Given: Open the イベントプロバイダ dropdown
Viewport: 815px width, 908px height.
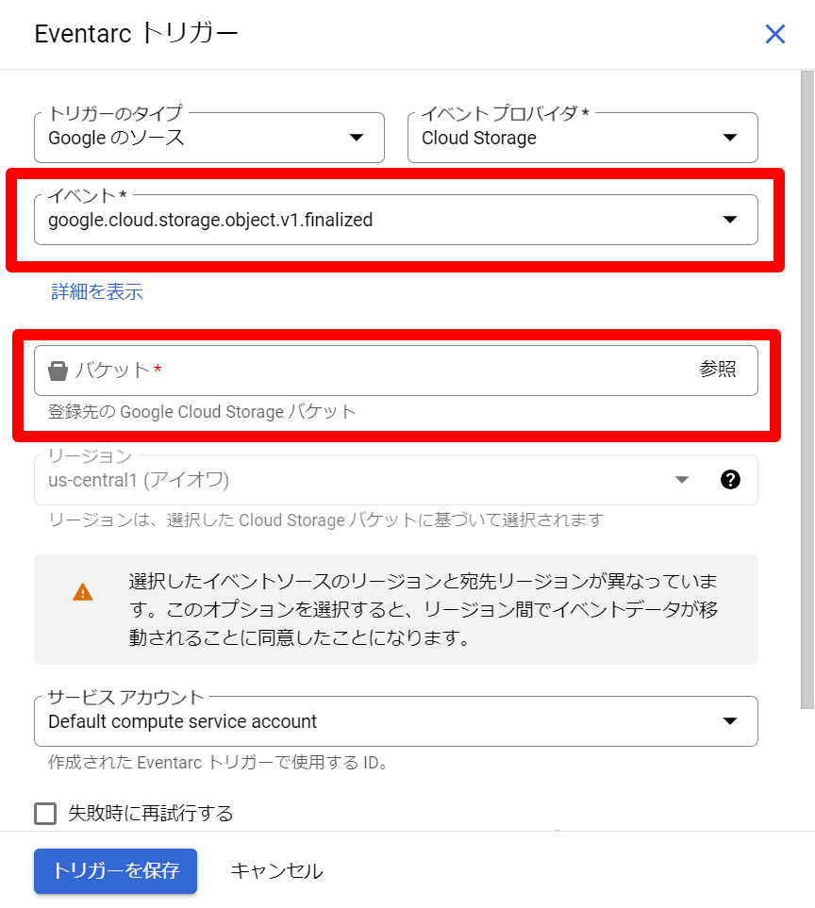Looking at the screenshot, I should 729,138.
